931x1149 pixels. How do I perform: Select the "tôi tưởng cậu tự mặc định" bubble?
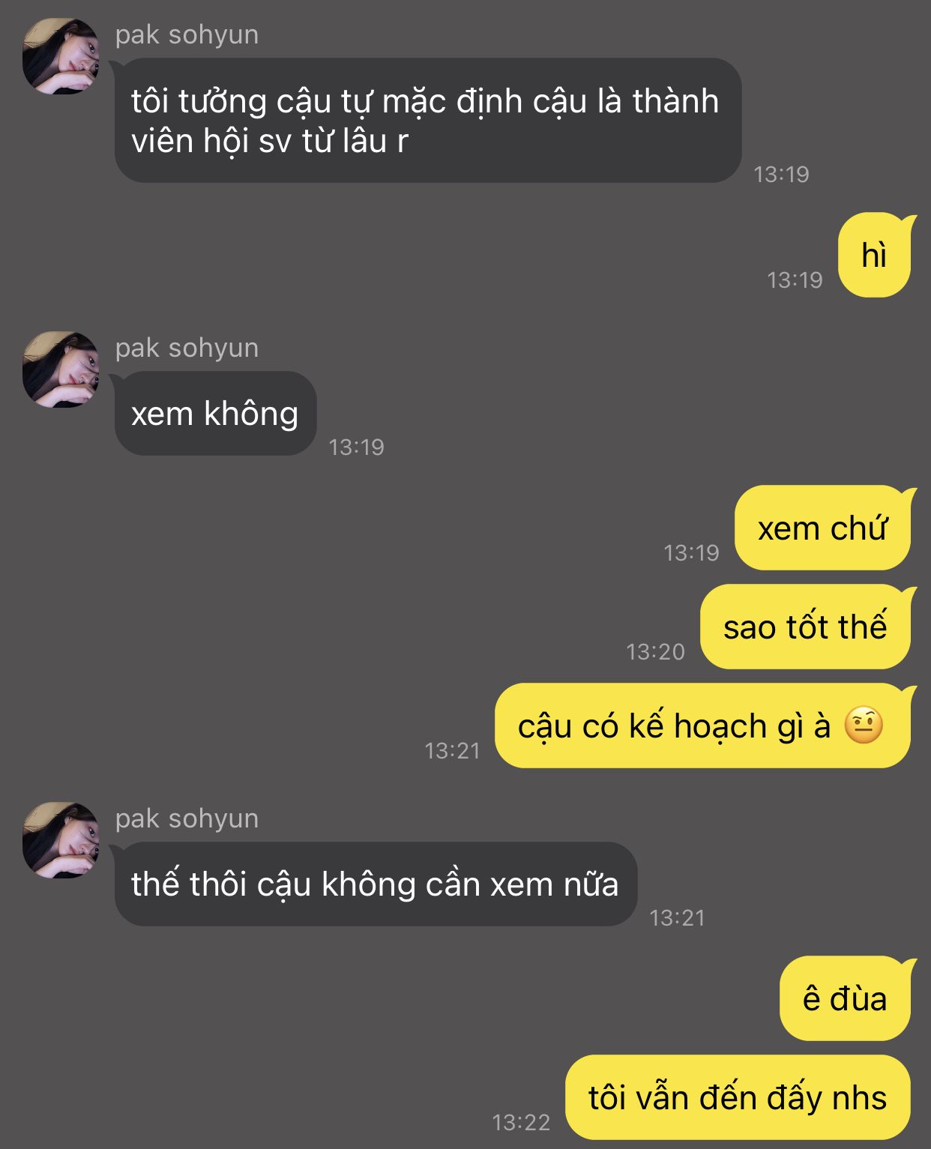click(x=427, y=120)
